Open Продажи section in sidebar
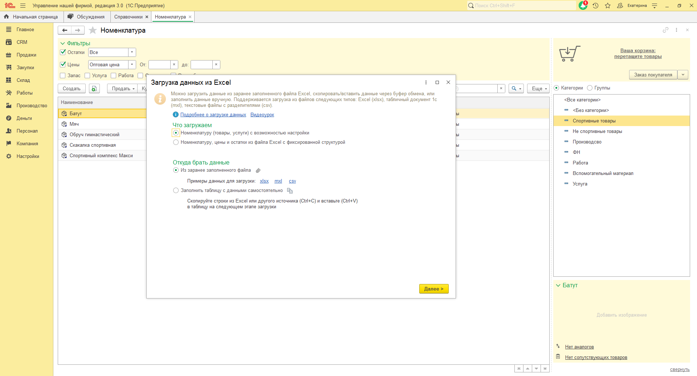The height and width of the screenshot is (376, 697). tap(26, 55)
